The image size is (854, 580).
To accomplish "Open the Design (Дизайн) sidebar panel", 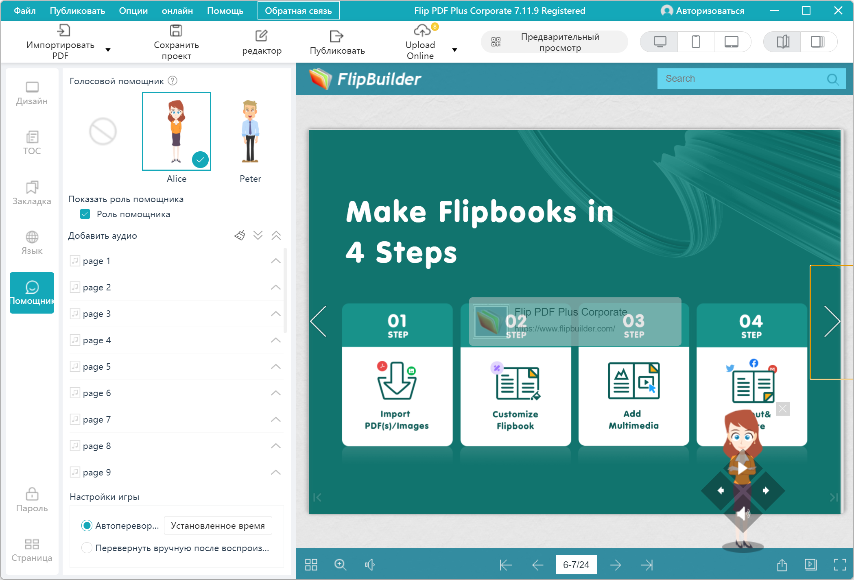I will [x=32, y=93].
